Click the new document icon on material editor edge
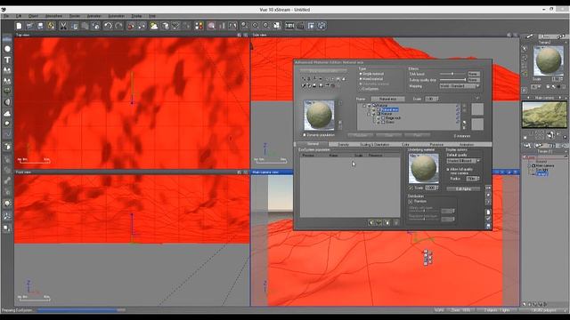Viewport: 570px width, 320px height. [488, 212]
